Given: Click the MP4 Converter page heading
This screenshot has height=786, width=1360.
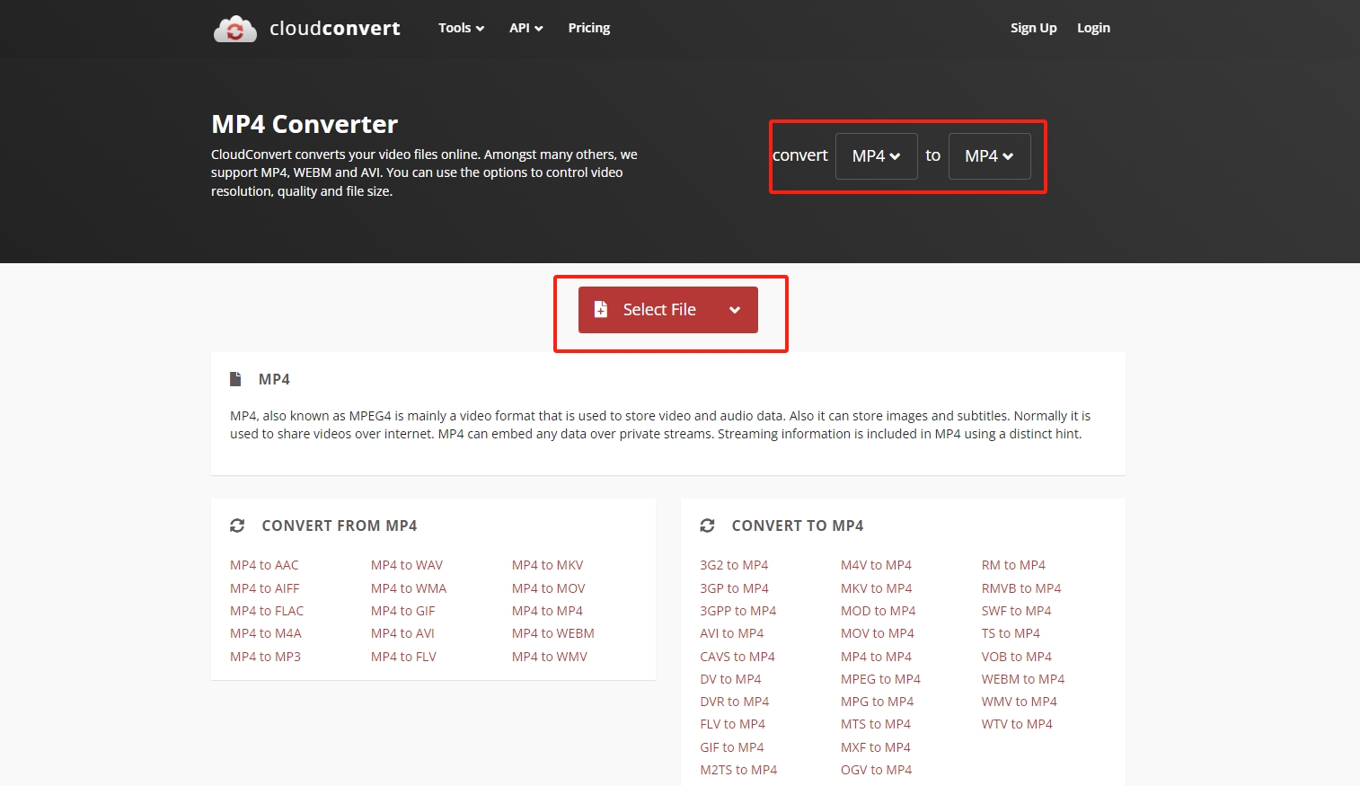Looking at the screenshot, I should [305, 124].
